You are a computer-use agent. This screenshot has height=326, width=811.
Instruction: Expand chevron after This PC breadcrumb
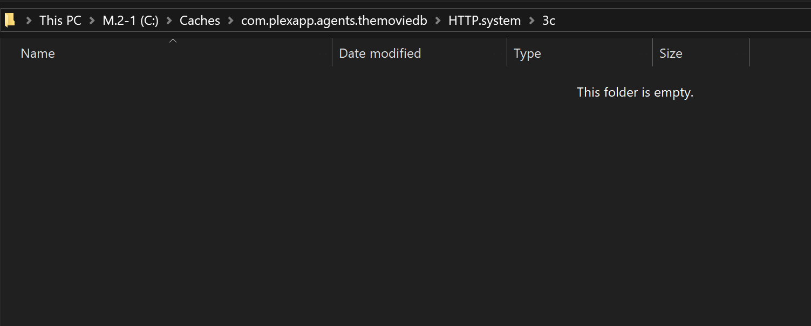[x=92, y=21]
